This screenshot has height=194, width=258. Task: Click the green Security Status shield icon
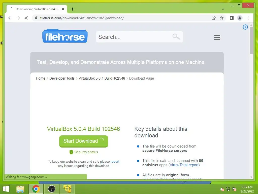(71, 152)
